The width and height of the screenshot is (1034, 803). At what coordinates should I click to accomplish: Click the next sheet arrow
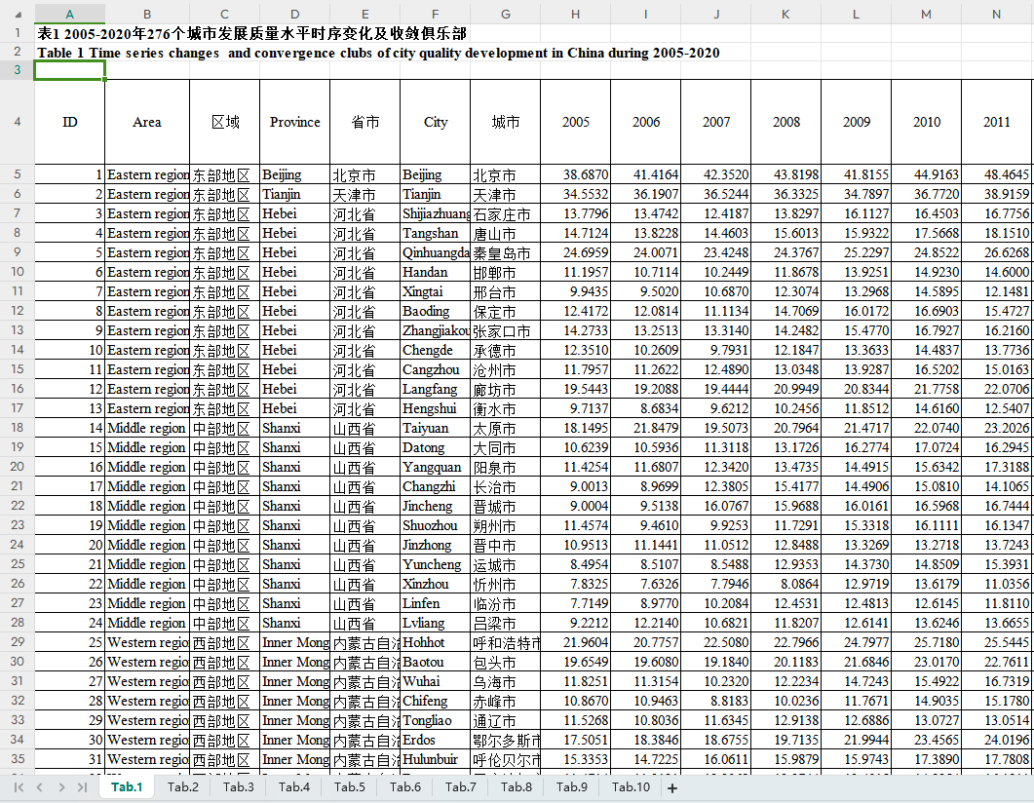click(x=61, y=787)
